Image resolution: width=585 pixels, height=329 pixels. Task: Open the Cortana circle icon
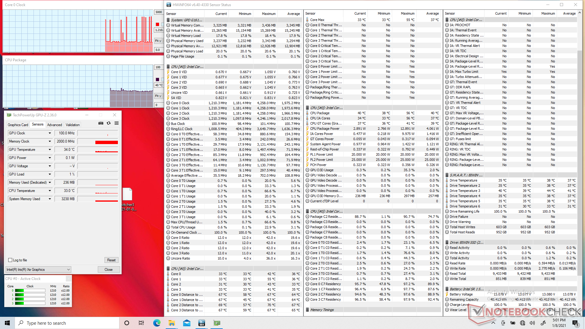(x=127, y=323)
